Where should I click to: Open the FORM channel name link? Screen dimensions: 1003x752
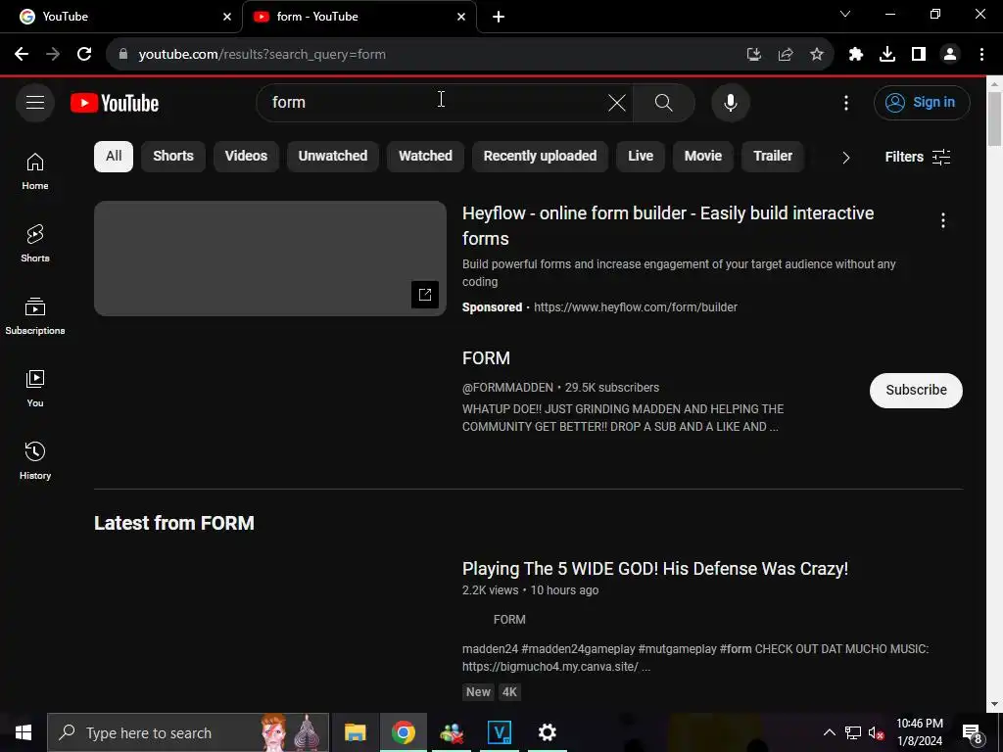pos(486,358)
